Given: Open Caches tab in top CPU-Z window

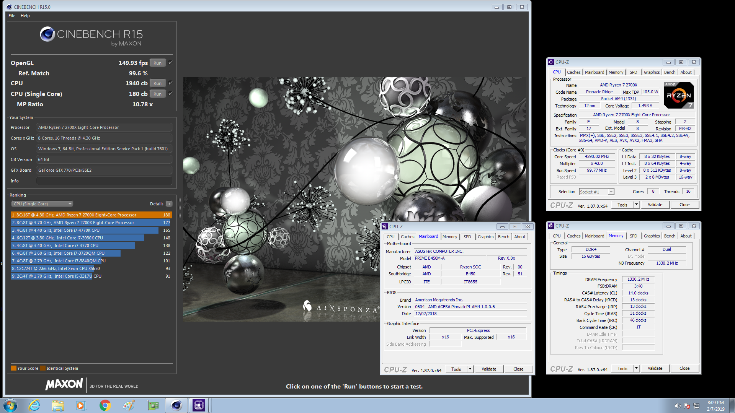Looking at the screenshot, I should pos(573,72).
